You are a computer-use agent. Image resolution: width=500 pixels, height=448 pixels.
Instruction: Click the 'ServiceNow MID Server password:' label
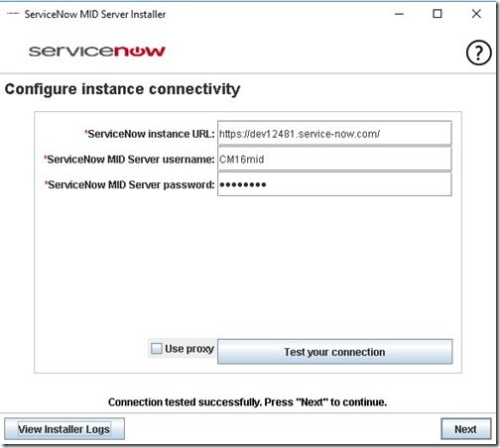pyautogui.click(x=130, y=184)
